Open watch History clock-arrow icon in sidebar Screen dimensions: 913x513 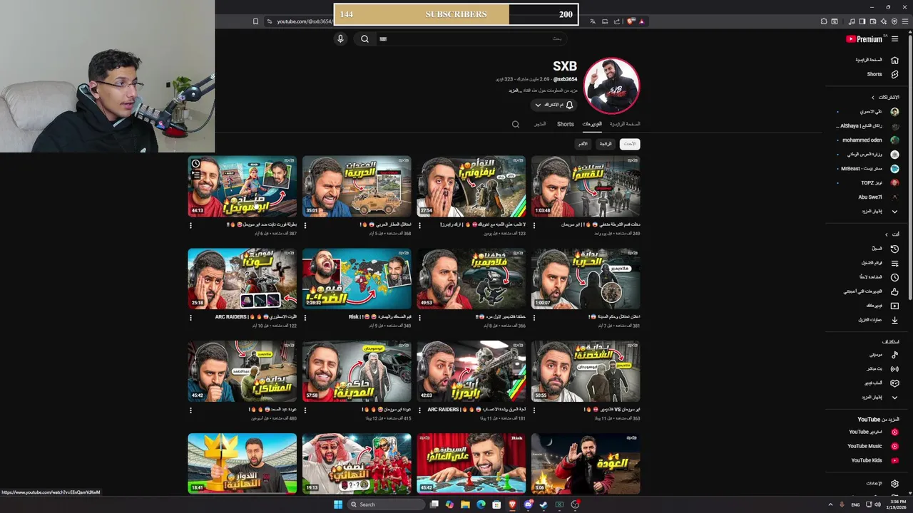(x=894, y=249)
